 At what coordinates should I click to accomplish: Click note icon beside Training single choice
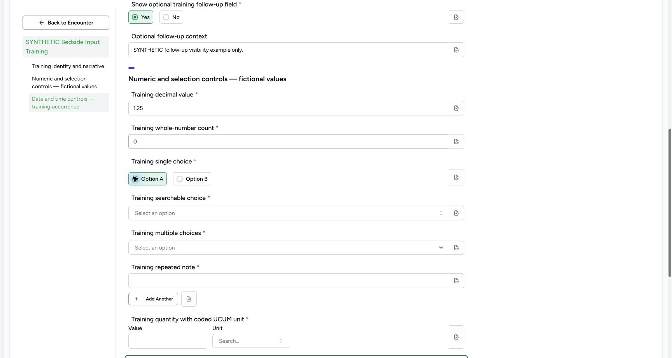click(x=456, y=177)
